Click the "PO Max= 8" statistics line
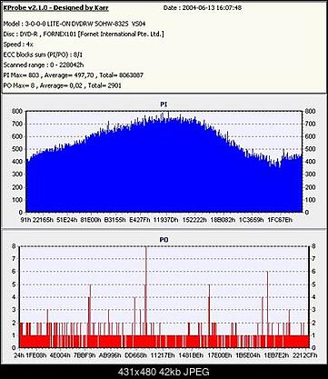The height and width of the screenshot is (379, 328). pos(63,85)
